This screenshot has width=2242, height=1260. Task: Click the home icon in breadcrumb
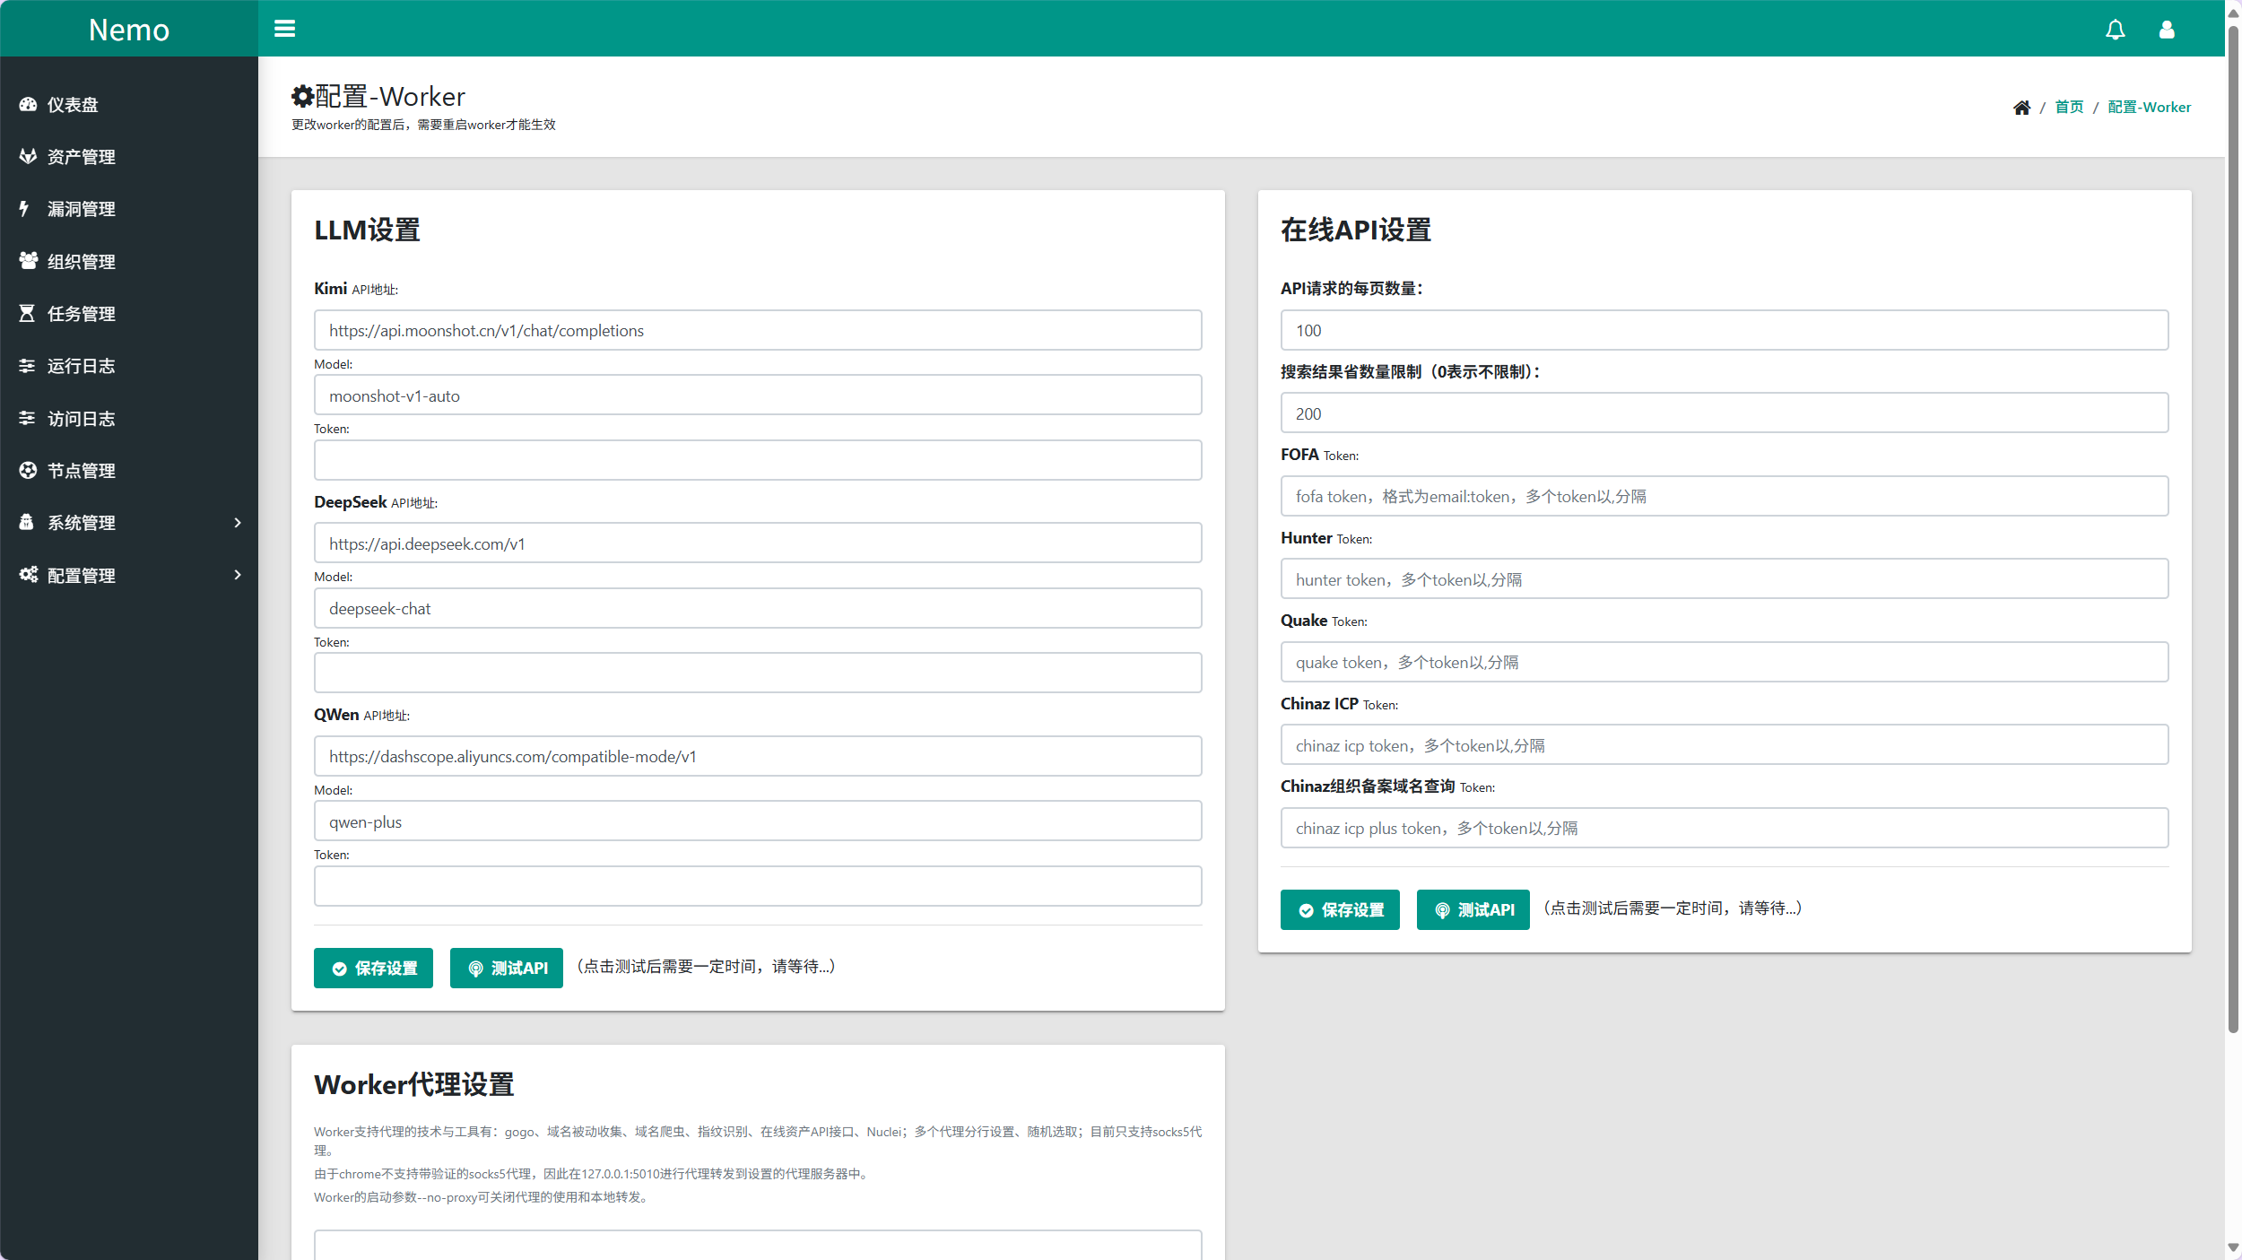click(x=2021, y=108)
